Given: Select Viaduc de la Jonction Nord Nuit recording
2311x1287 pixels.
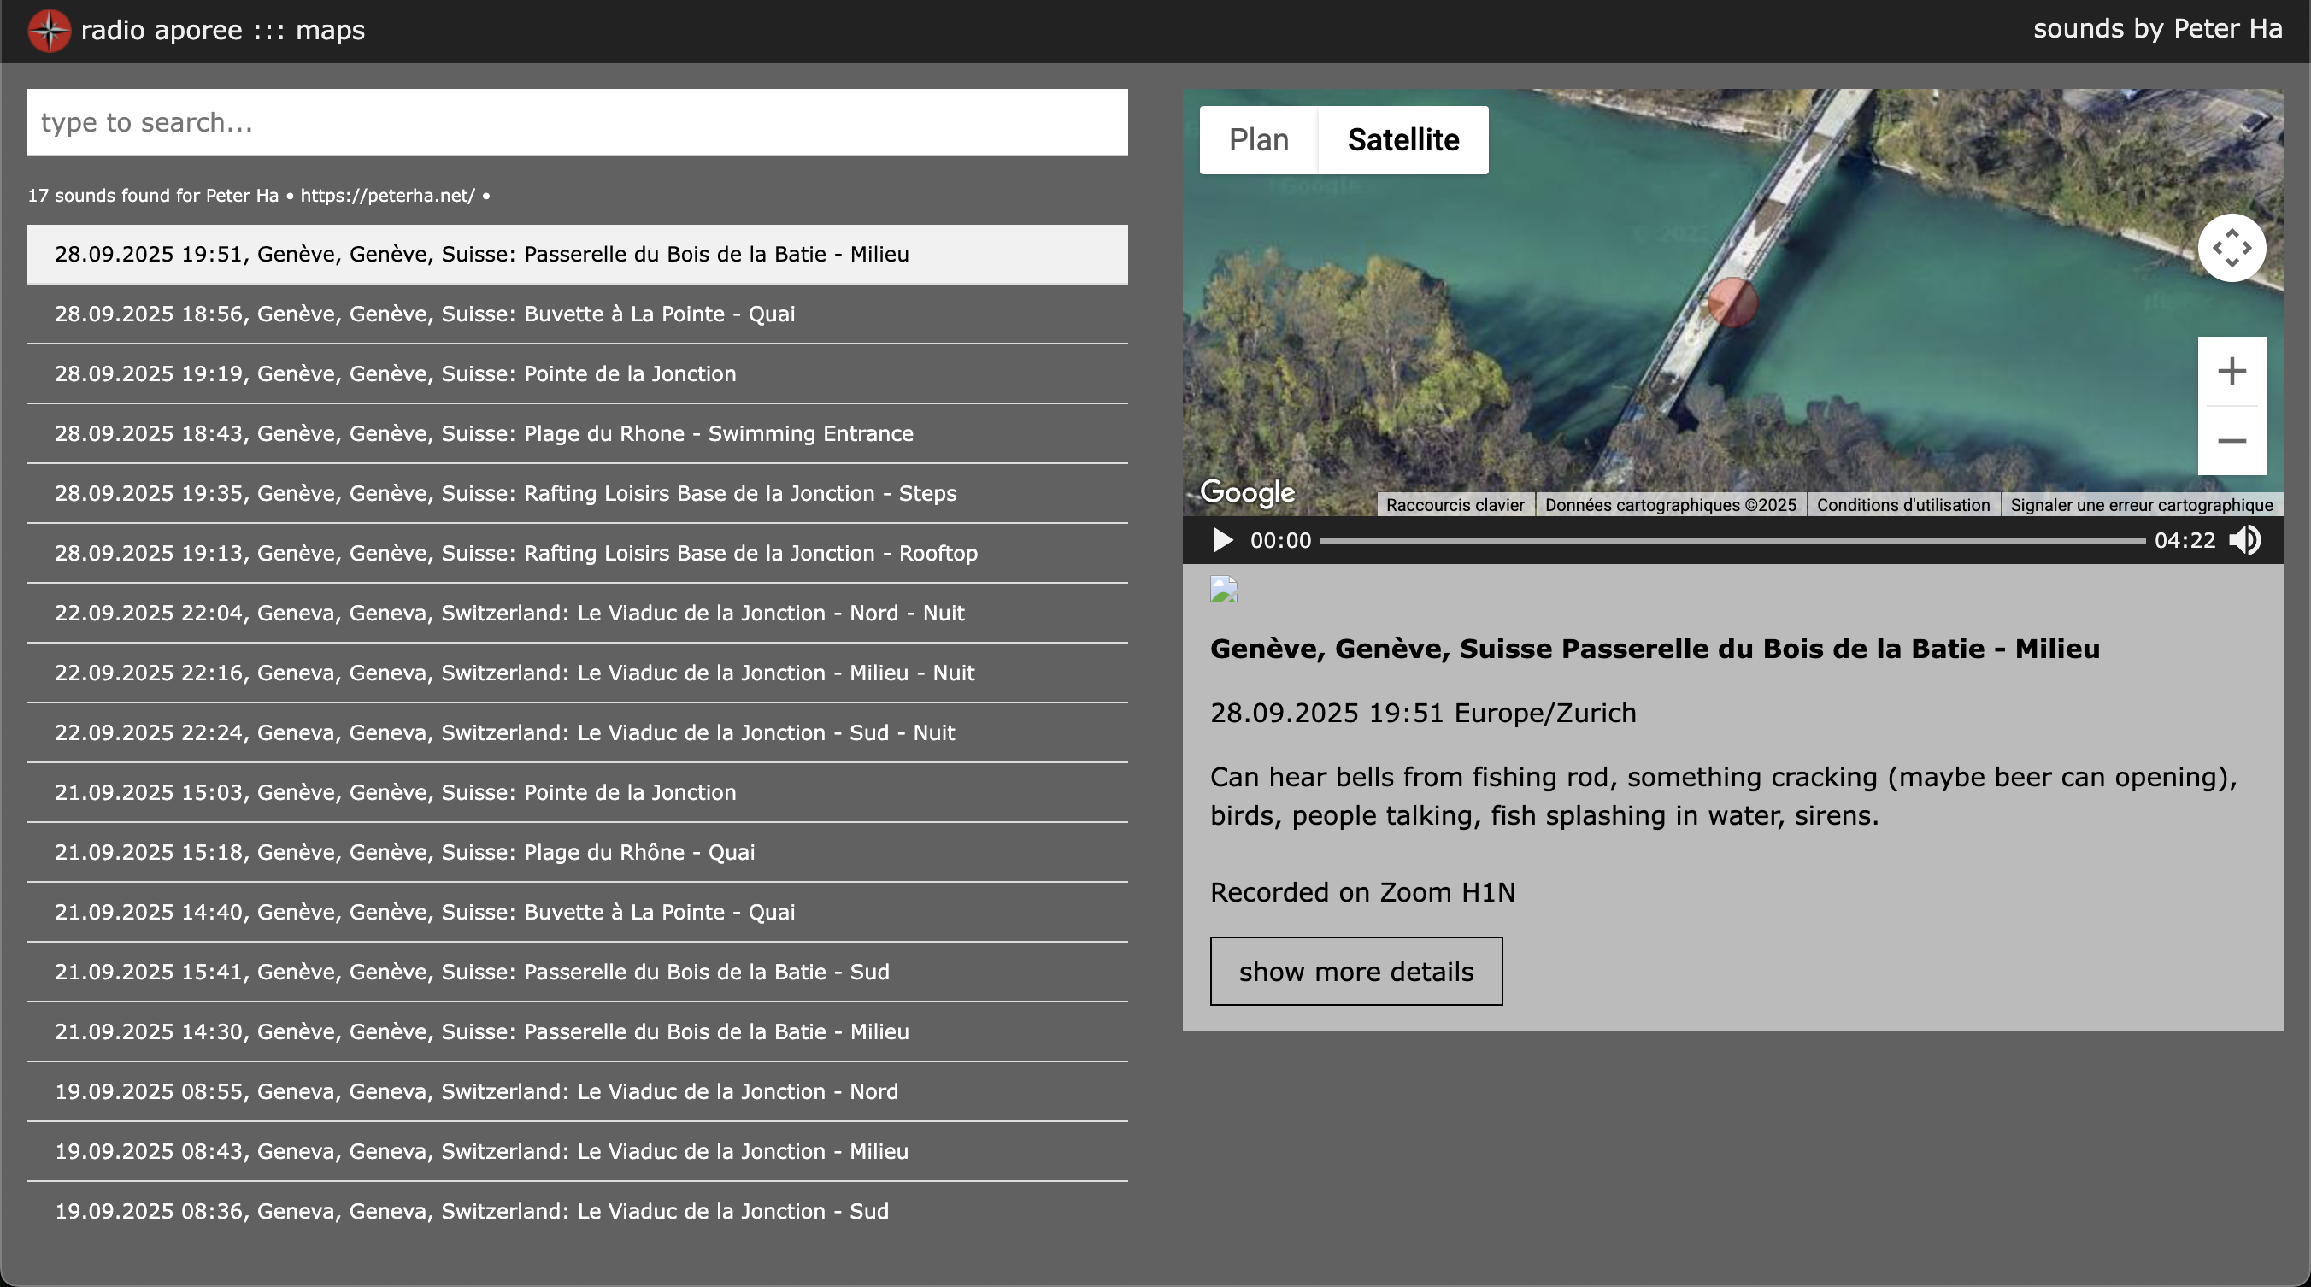Looking at the screenshot, I should click(x=509, y=614).
